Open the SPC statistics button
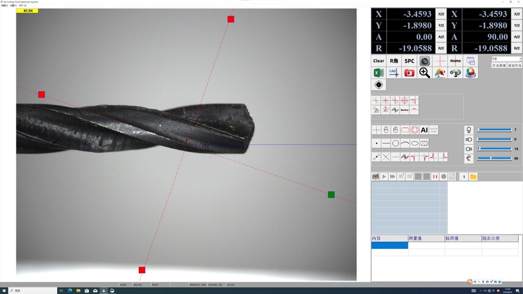This screenshot has width=523, height=294. 409,61
